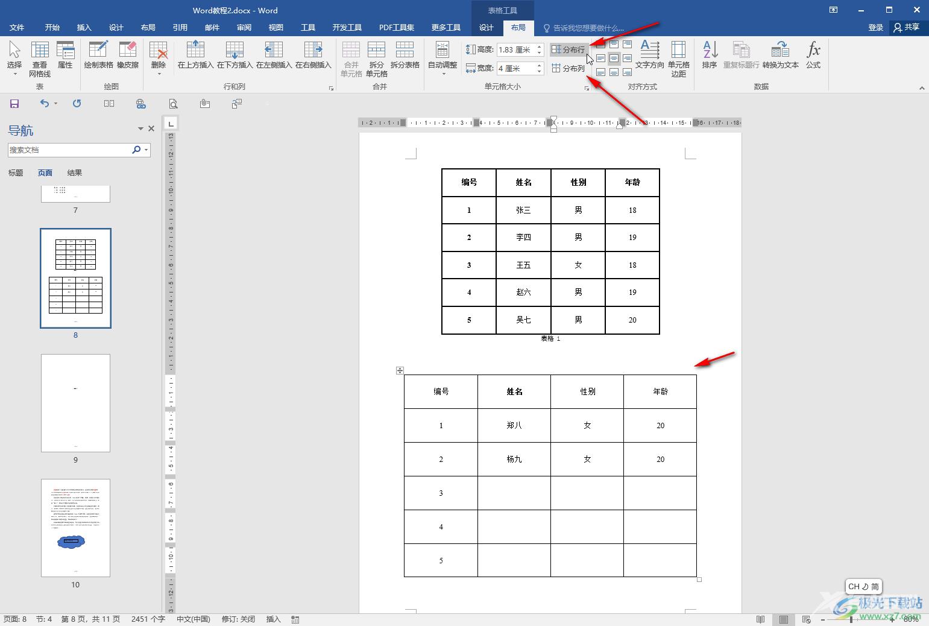This screenshot has width=929, height=626.
Task: Decrease column width with down stepper
Action: click(x=540, y=71)
